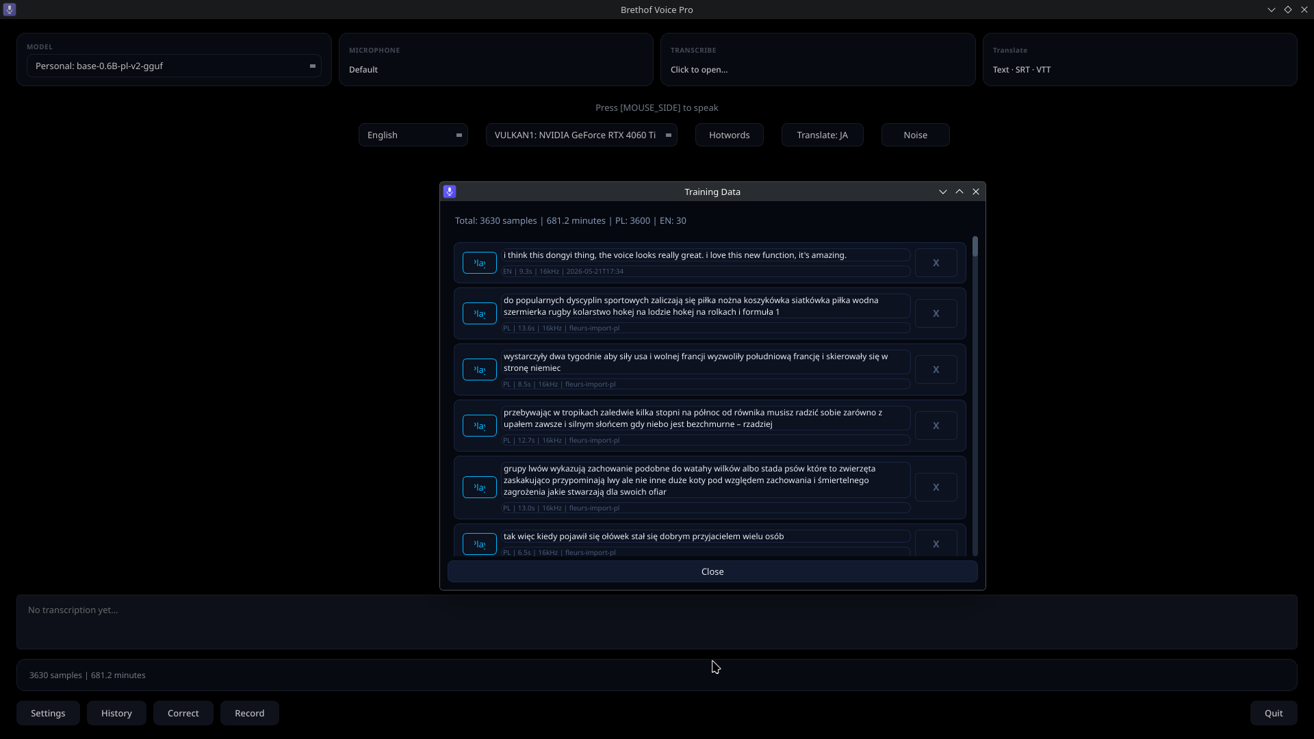Delete the 'wystarczyły dwa tygodnie' sample
Image resolution: width=1314 pixels, height=739 pixels.
click(x=936, y=369)
